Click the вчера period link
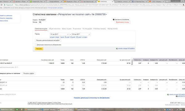 tap(57, 37)
